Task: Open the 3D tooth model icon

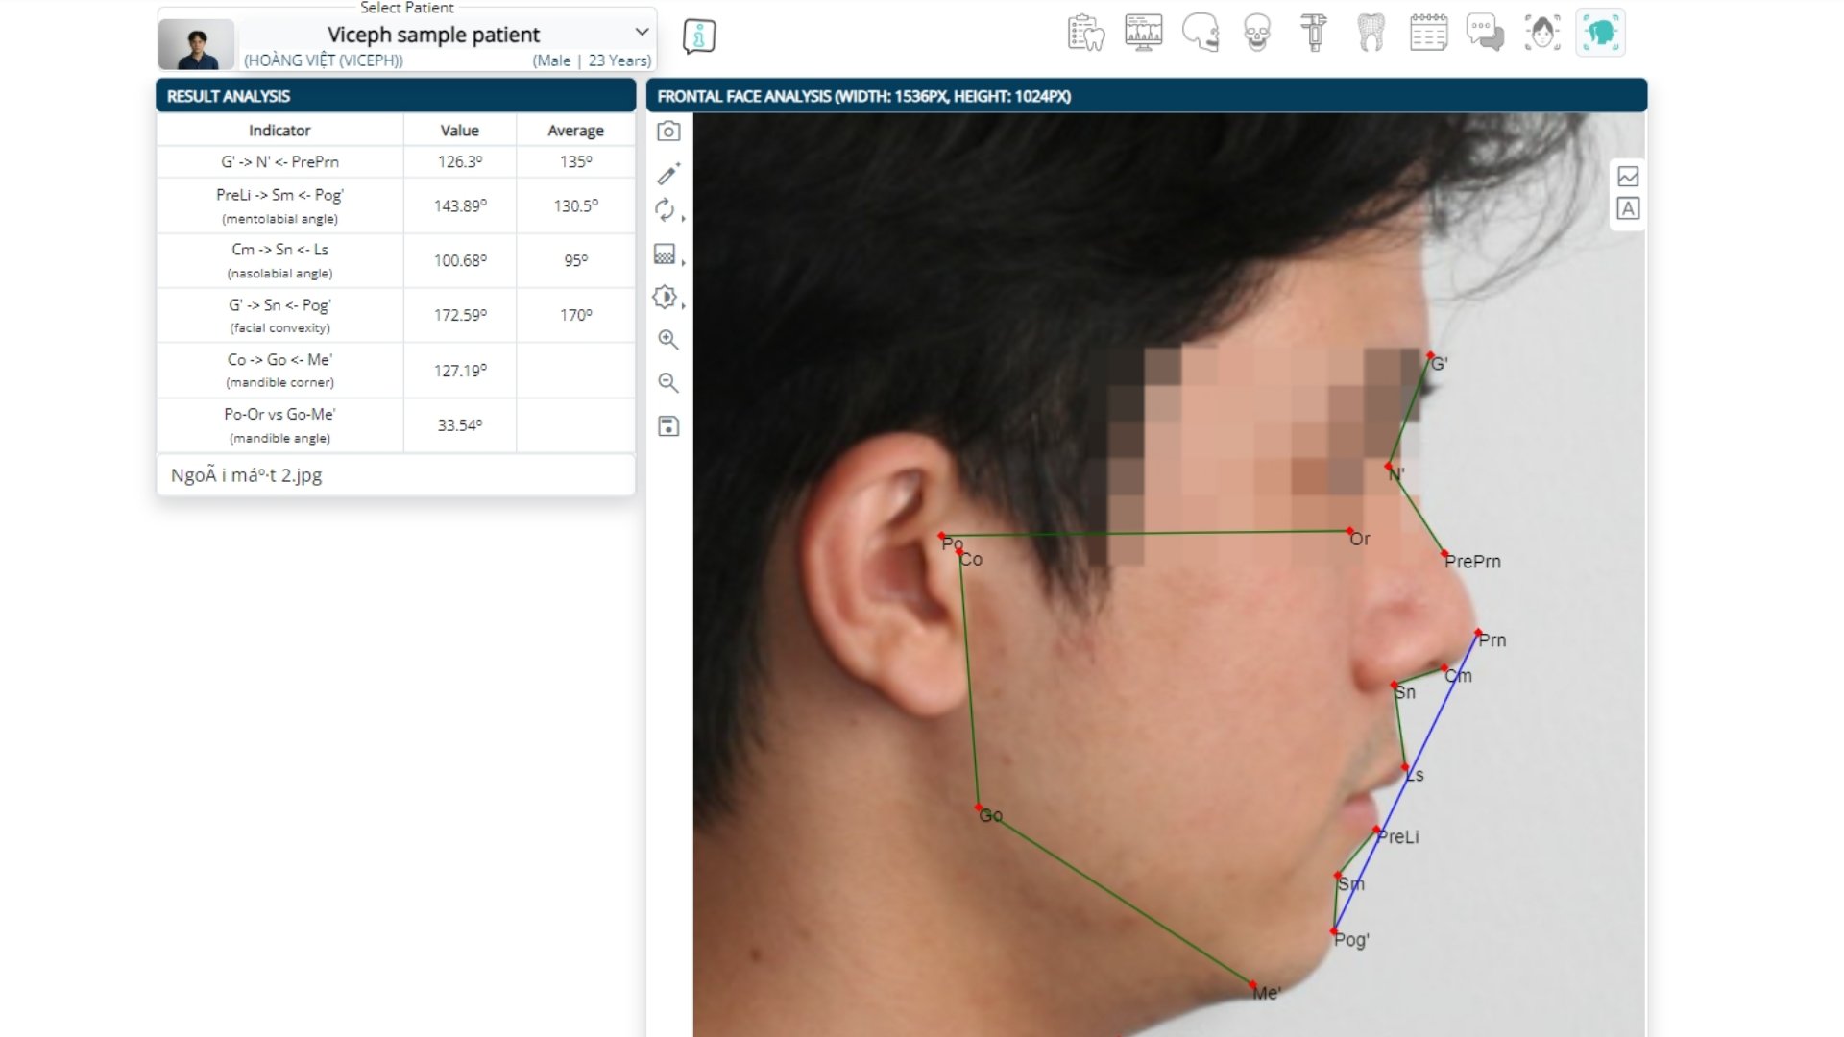Action: pos(1371,33)
